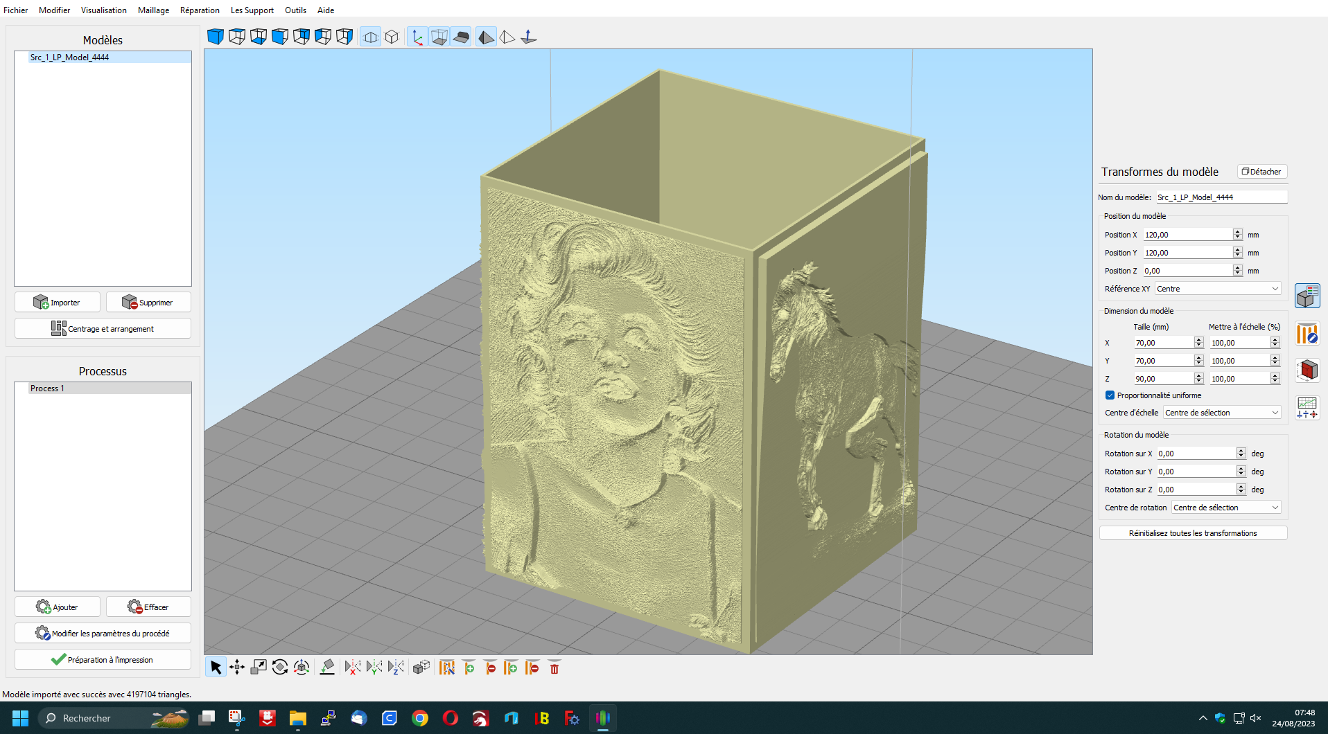Toggle solid model rendering
Screen dimensions: 1328x734
(x=486, y=37)
